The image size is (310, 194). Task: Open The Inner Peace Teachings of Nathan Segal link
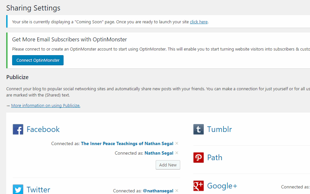click(x=127, y=143)
